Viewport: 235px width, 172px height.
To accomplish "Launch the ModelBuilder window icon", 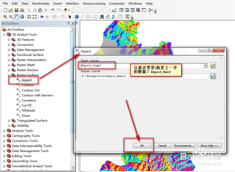I will tap(151, 10).
